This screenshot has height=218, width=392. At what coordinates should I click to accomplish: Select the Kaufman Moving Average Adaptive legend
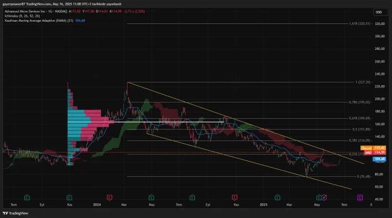[x=39, y=21]
